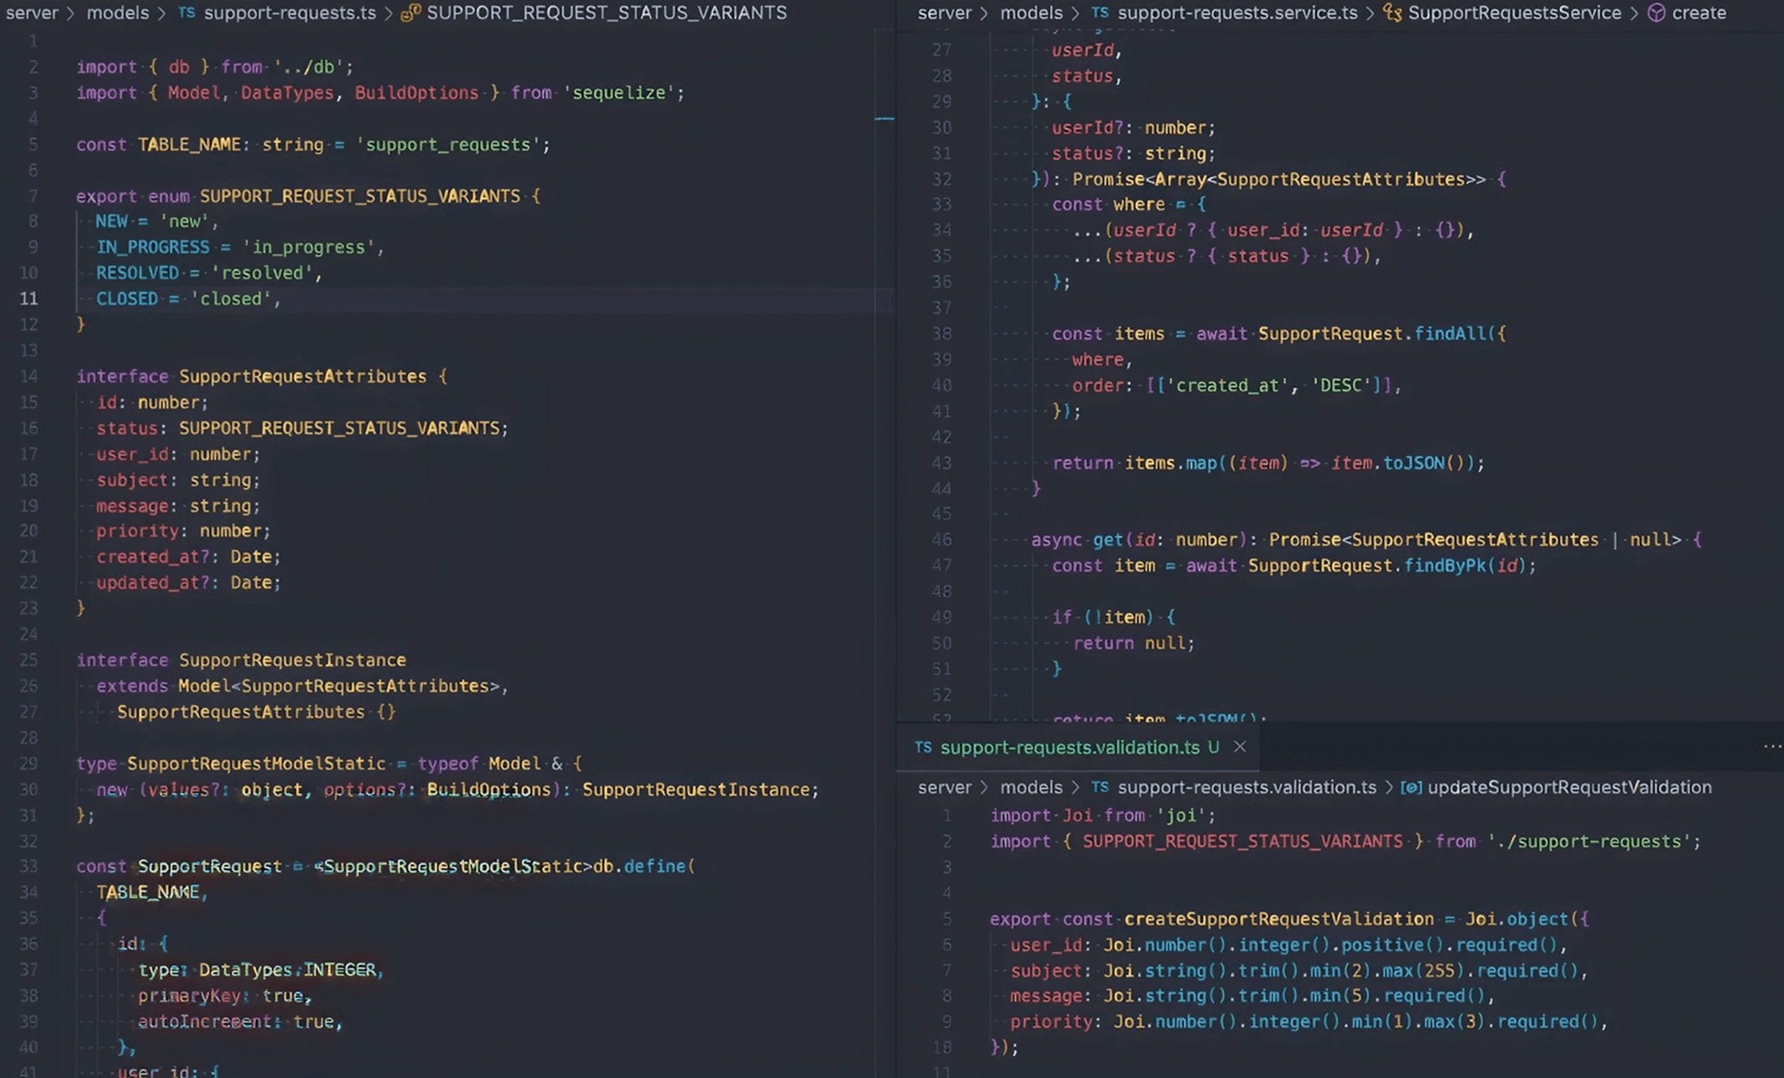Click 'interface SupportRequestAttributes' declaration name
Image resolution: width=1784 pixels, height=1078 pixels.
(303, 377)
